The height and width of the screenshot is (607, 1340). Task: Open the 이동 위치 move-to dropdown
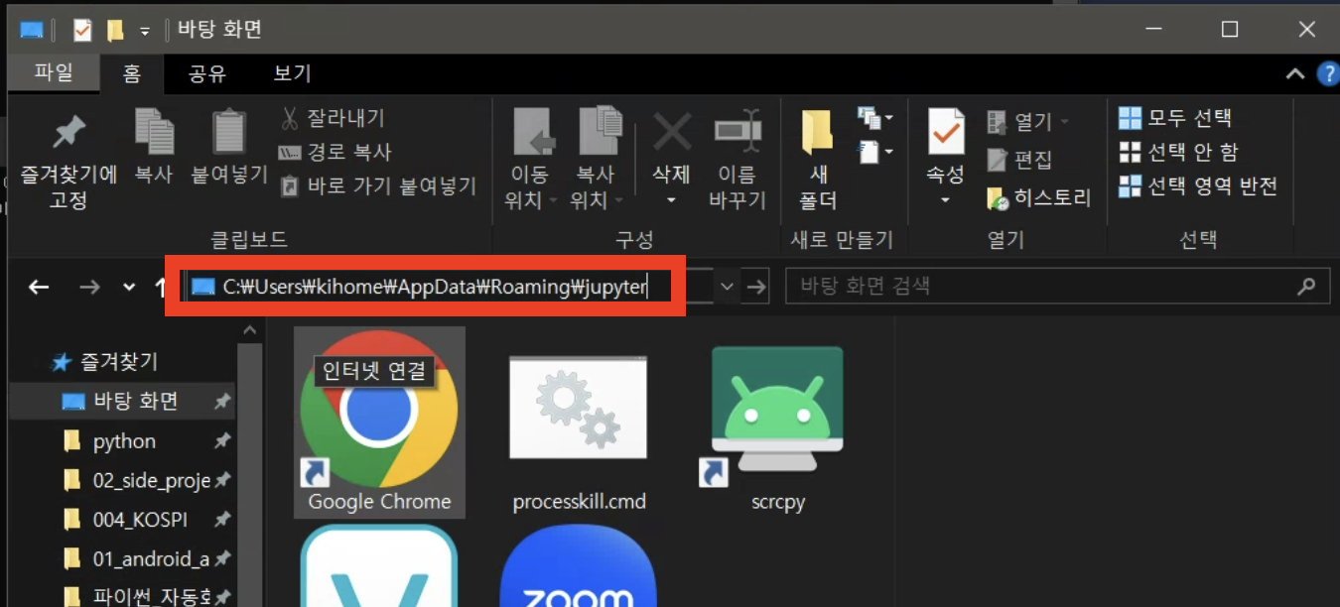tap(530, 160)
